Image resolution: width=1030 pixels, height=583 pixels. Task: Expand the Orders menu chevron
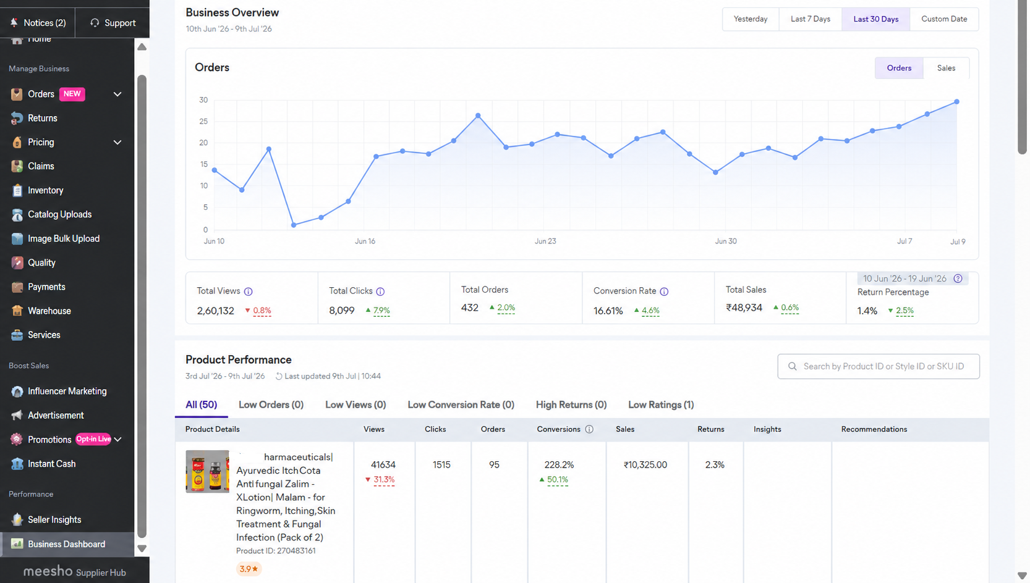tap(117, 94)
